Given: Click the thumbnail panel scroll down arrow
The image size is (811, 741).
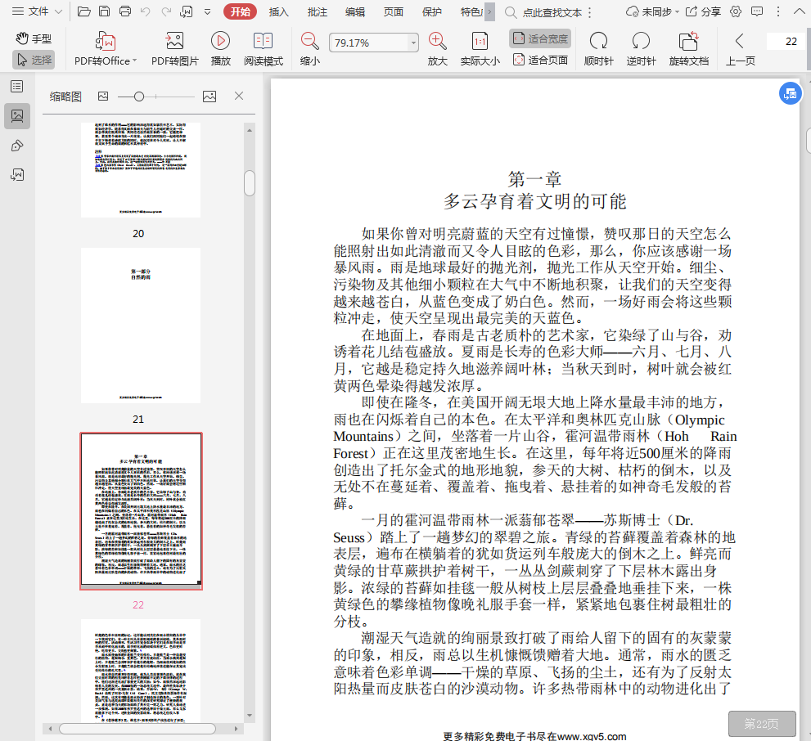Looking at the screenshot, I should 250,716.
